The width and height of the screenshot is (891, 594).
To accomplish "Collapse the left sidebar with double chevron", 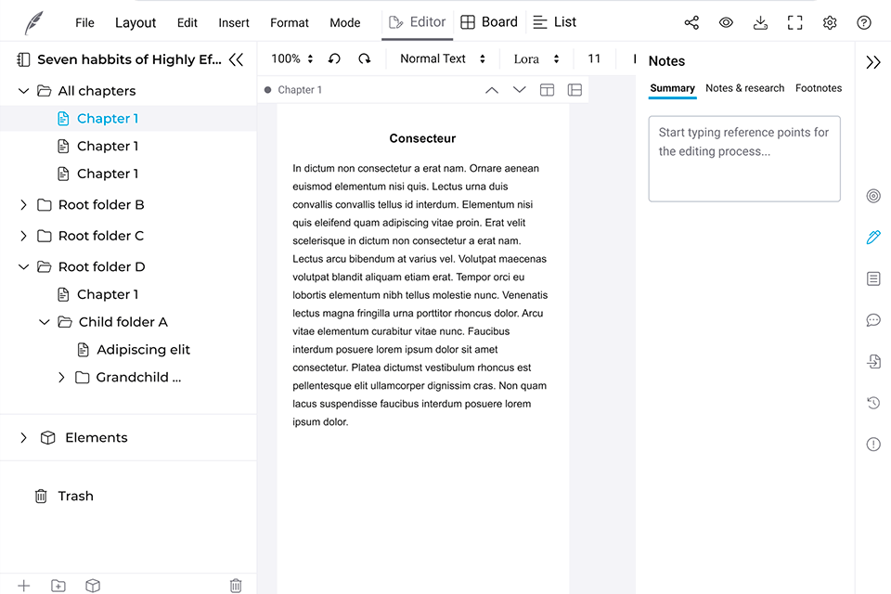I will [236, 59].
